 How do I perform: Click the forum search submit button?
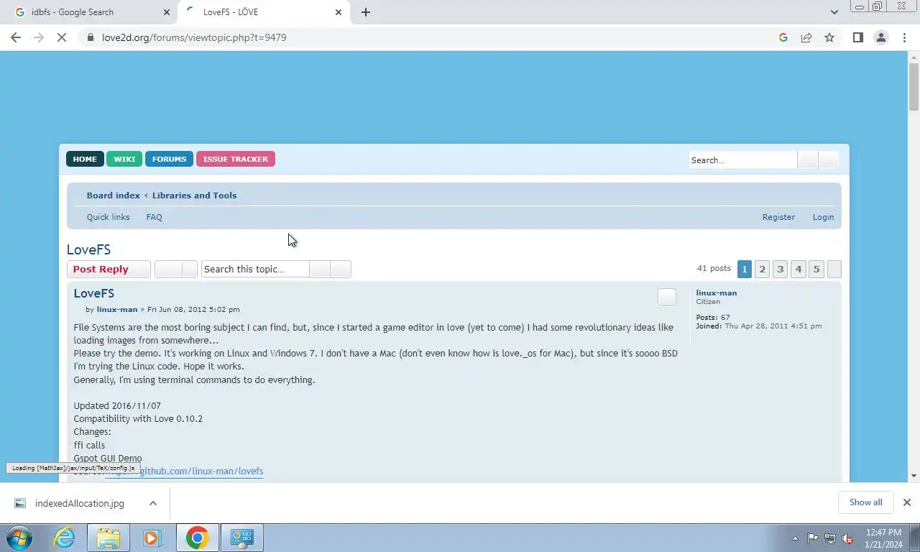click(x=807, y=160)
